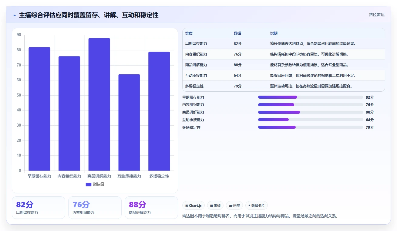
Task: Select the 表格 tag chip
Action: pyautogui.click(x=215, y=206)
